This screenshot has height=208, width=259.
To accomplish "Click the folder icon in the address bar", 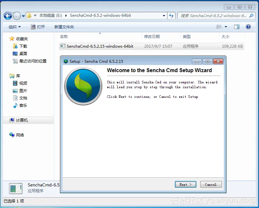I will [x=29, y=15].
